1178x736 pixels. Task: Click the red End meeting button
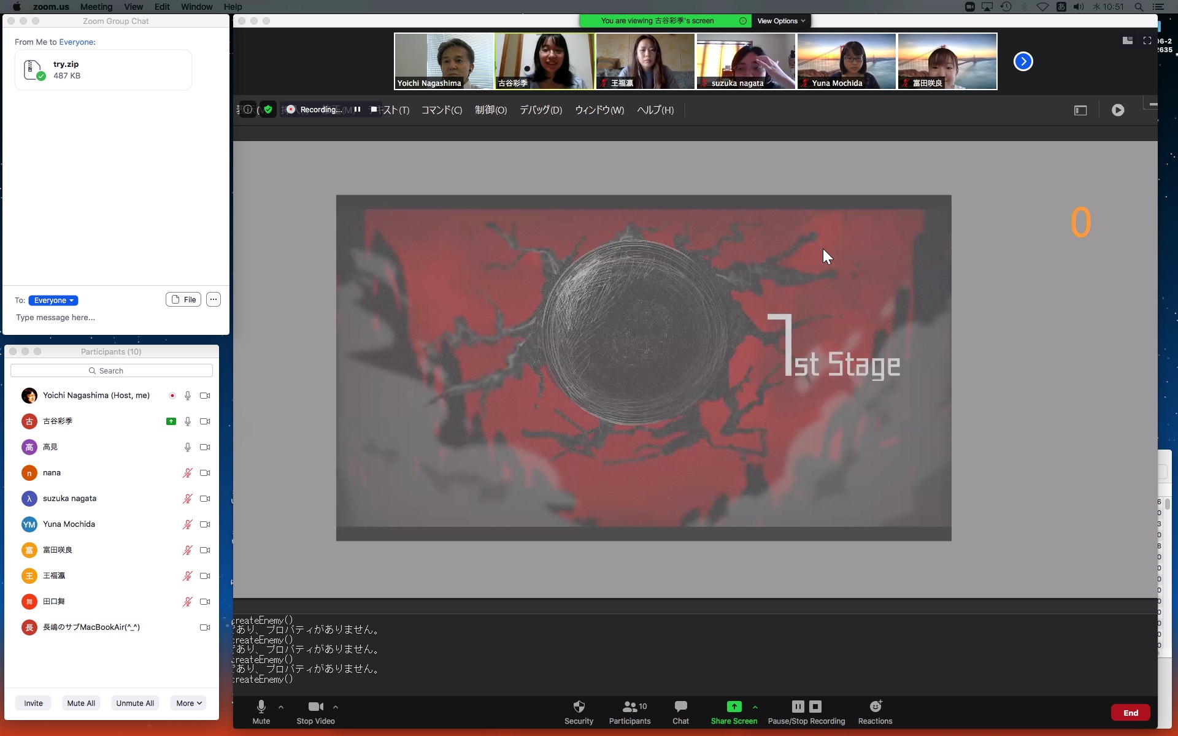point(1130,713)
